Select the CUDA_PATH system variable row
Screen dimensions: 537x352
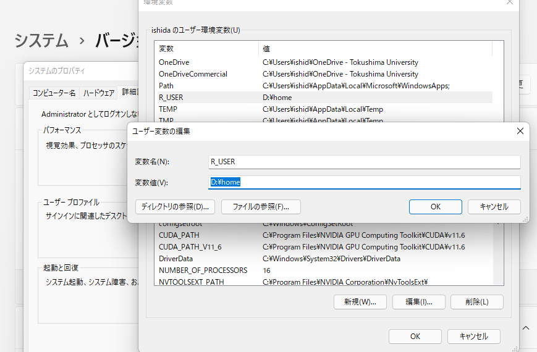[x=179, y=235]
